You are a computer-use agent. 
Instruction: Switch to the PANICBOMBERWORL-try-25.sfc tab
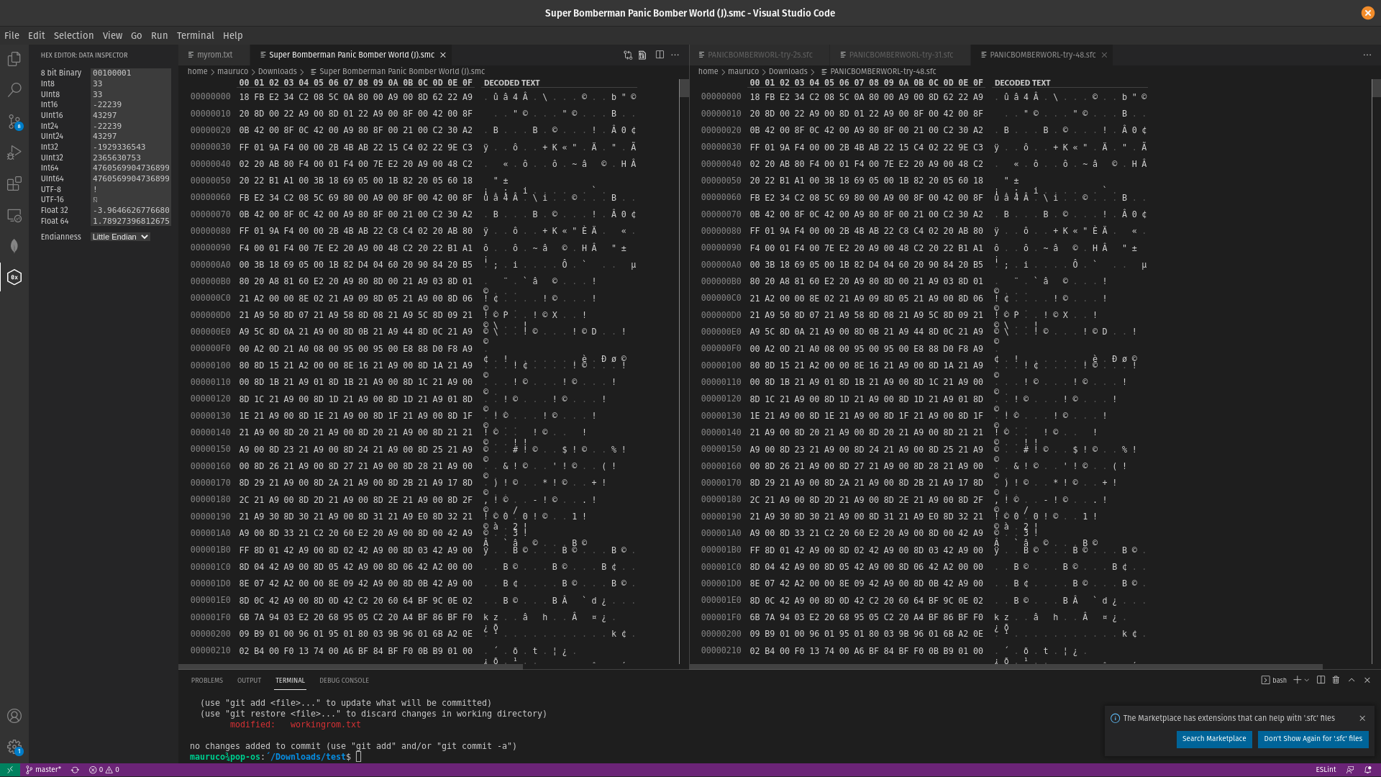pyautogui.click(x=759, y=54)
